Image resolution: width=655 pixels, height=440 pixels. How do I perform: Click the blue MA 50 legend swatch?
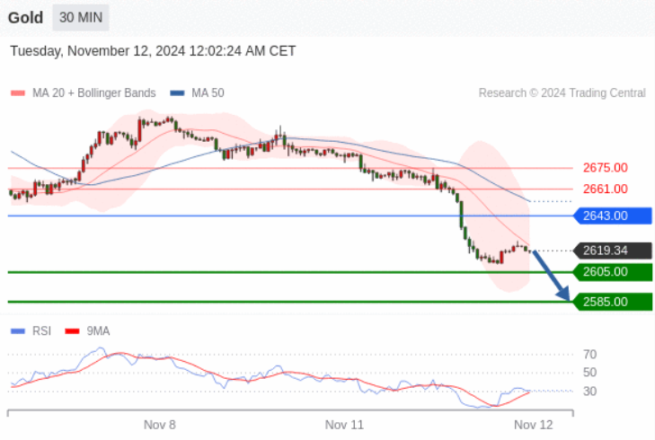[x=177, y=92]
